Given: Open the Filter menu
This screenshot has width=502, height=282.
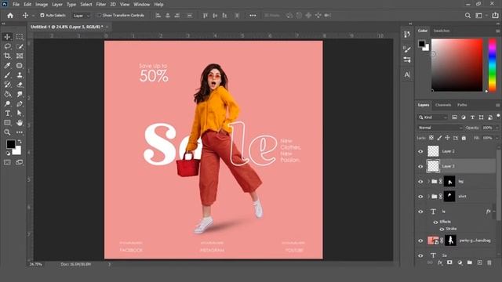Looking at the screenshot, I should [x=101, y=5].
